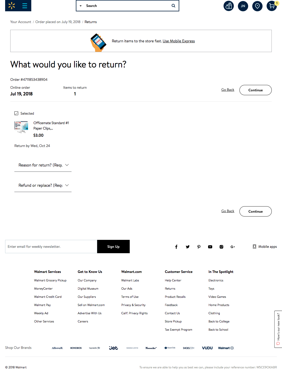
Task: Open the JN account icon
Action: [243, 6]
